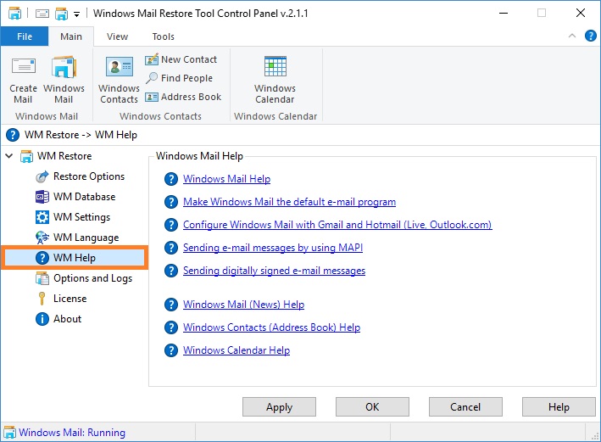Click the blue help icon beside the ribbon tabs
Screen dimensions: 601x442
tap(590, 36)
